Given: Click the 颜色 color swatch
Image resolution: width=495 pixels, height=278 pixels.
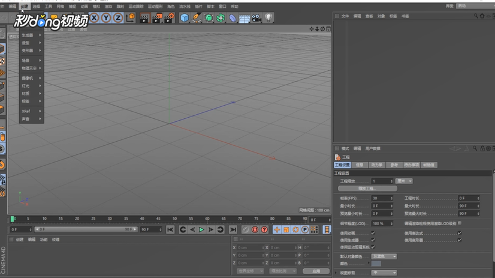Looking at the screenshot, I should 376,264.
